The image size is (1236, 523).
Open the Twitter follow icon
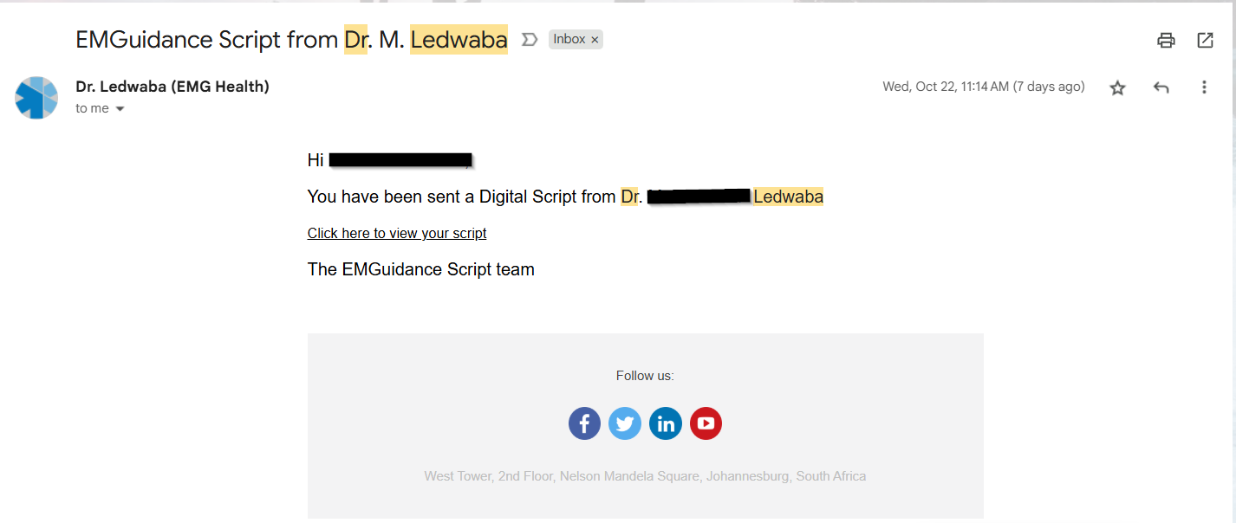625,423
